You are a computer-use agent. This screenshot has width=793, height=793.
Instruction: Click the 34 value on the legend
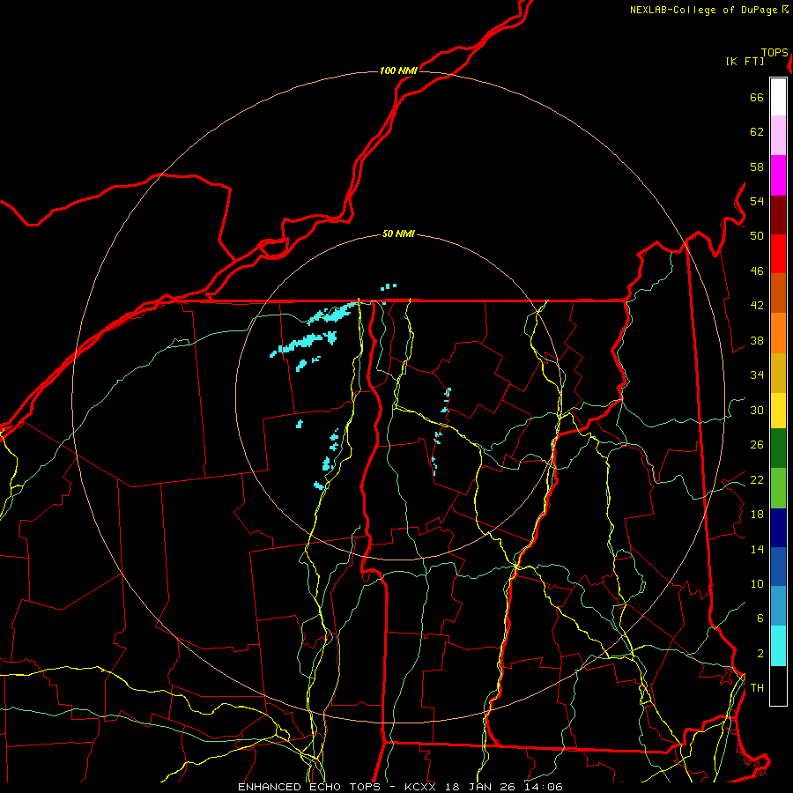point(757,375)
